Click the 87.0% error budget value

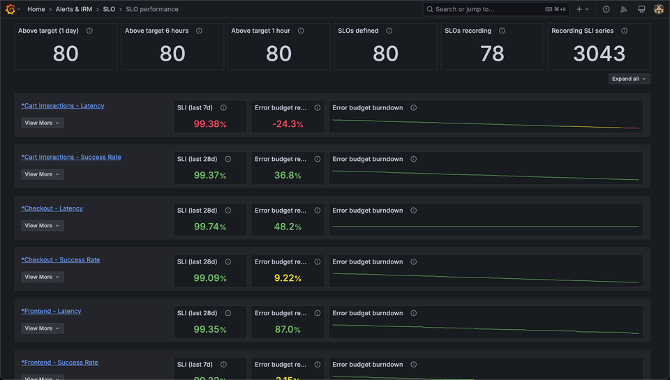(288, 329)
